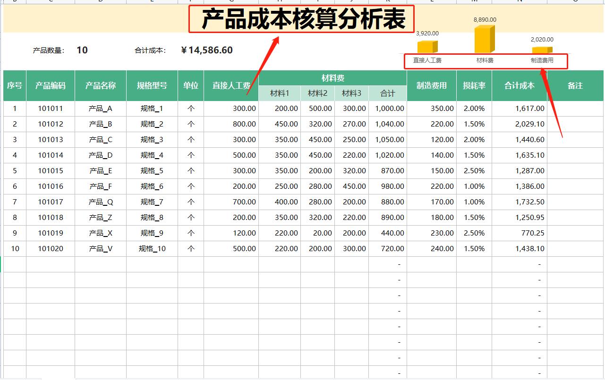605x380 pixels.
Task: Select the 损耗率 column header
Action: coord(474,85)
